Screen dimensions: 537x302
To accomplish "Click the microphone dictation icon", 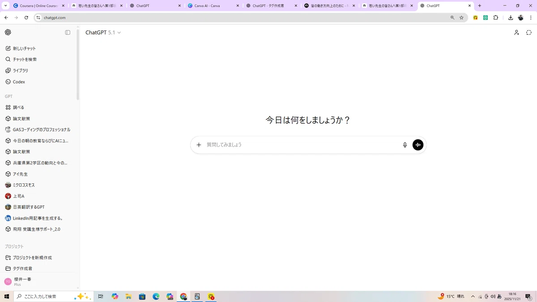I will [405, 145].
